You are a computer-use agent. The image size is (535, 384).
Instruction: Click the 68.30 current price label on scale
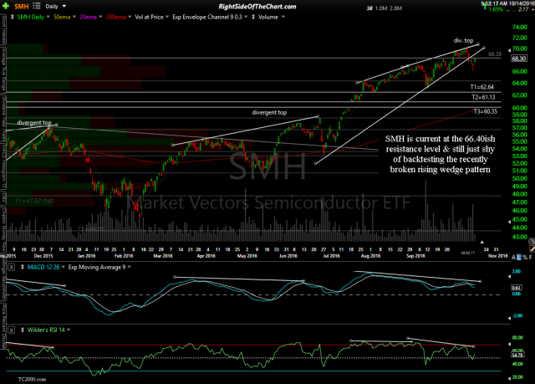point(518,59)
